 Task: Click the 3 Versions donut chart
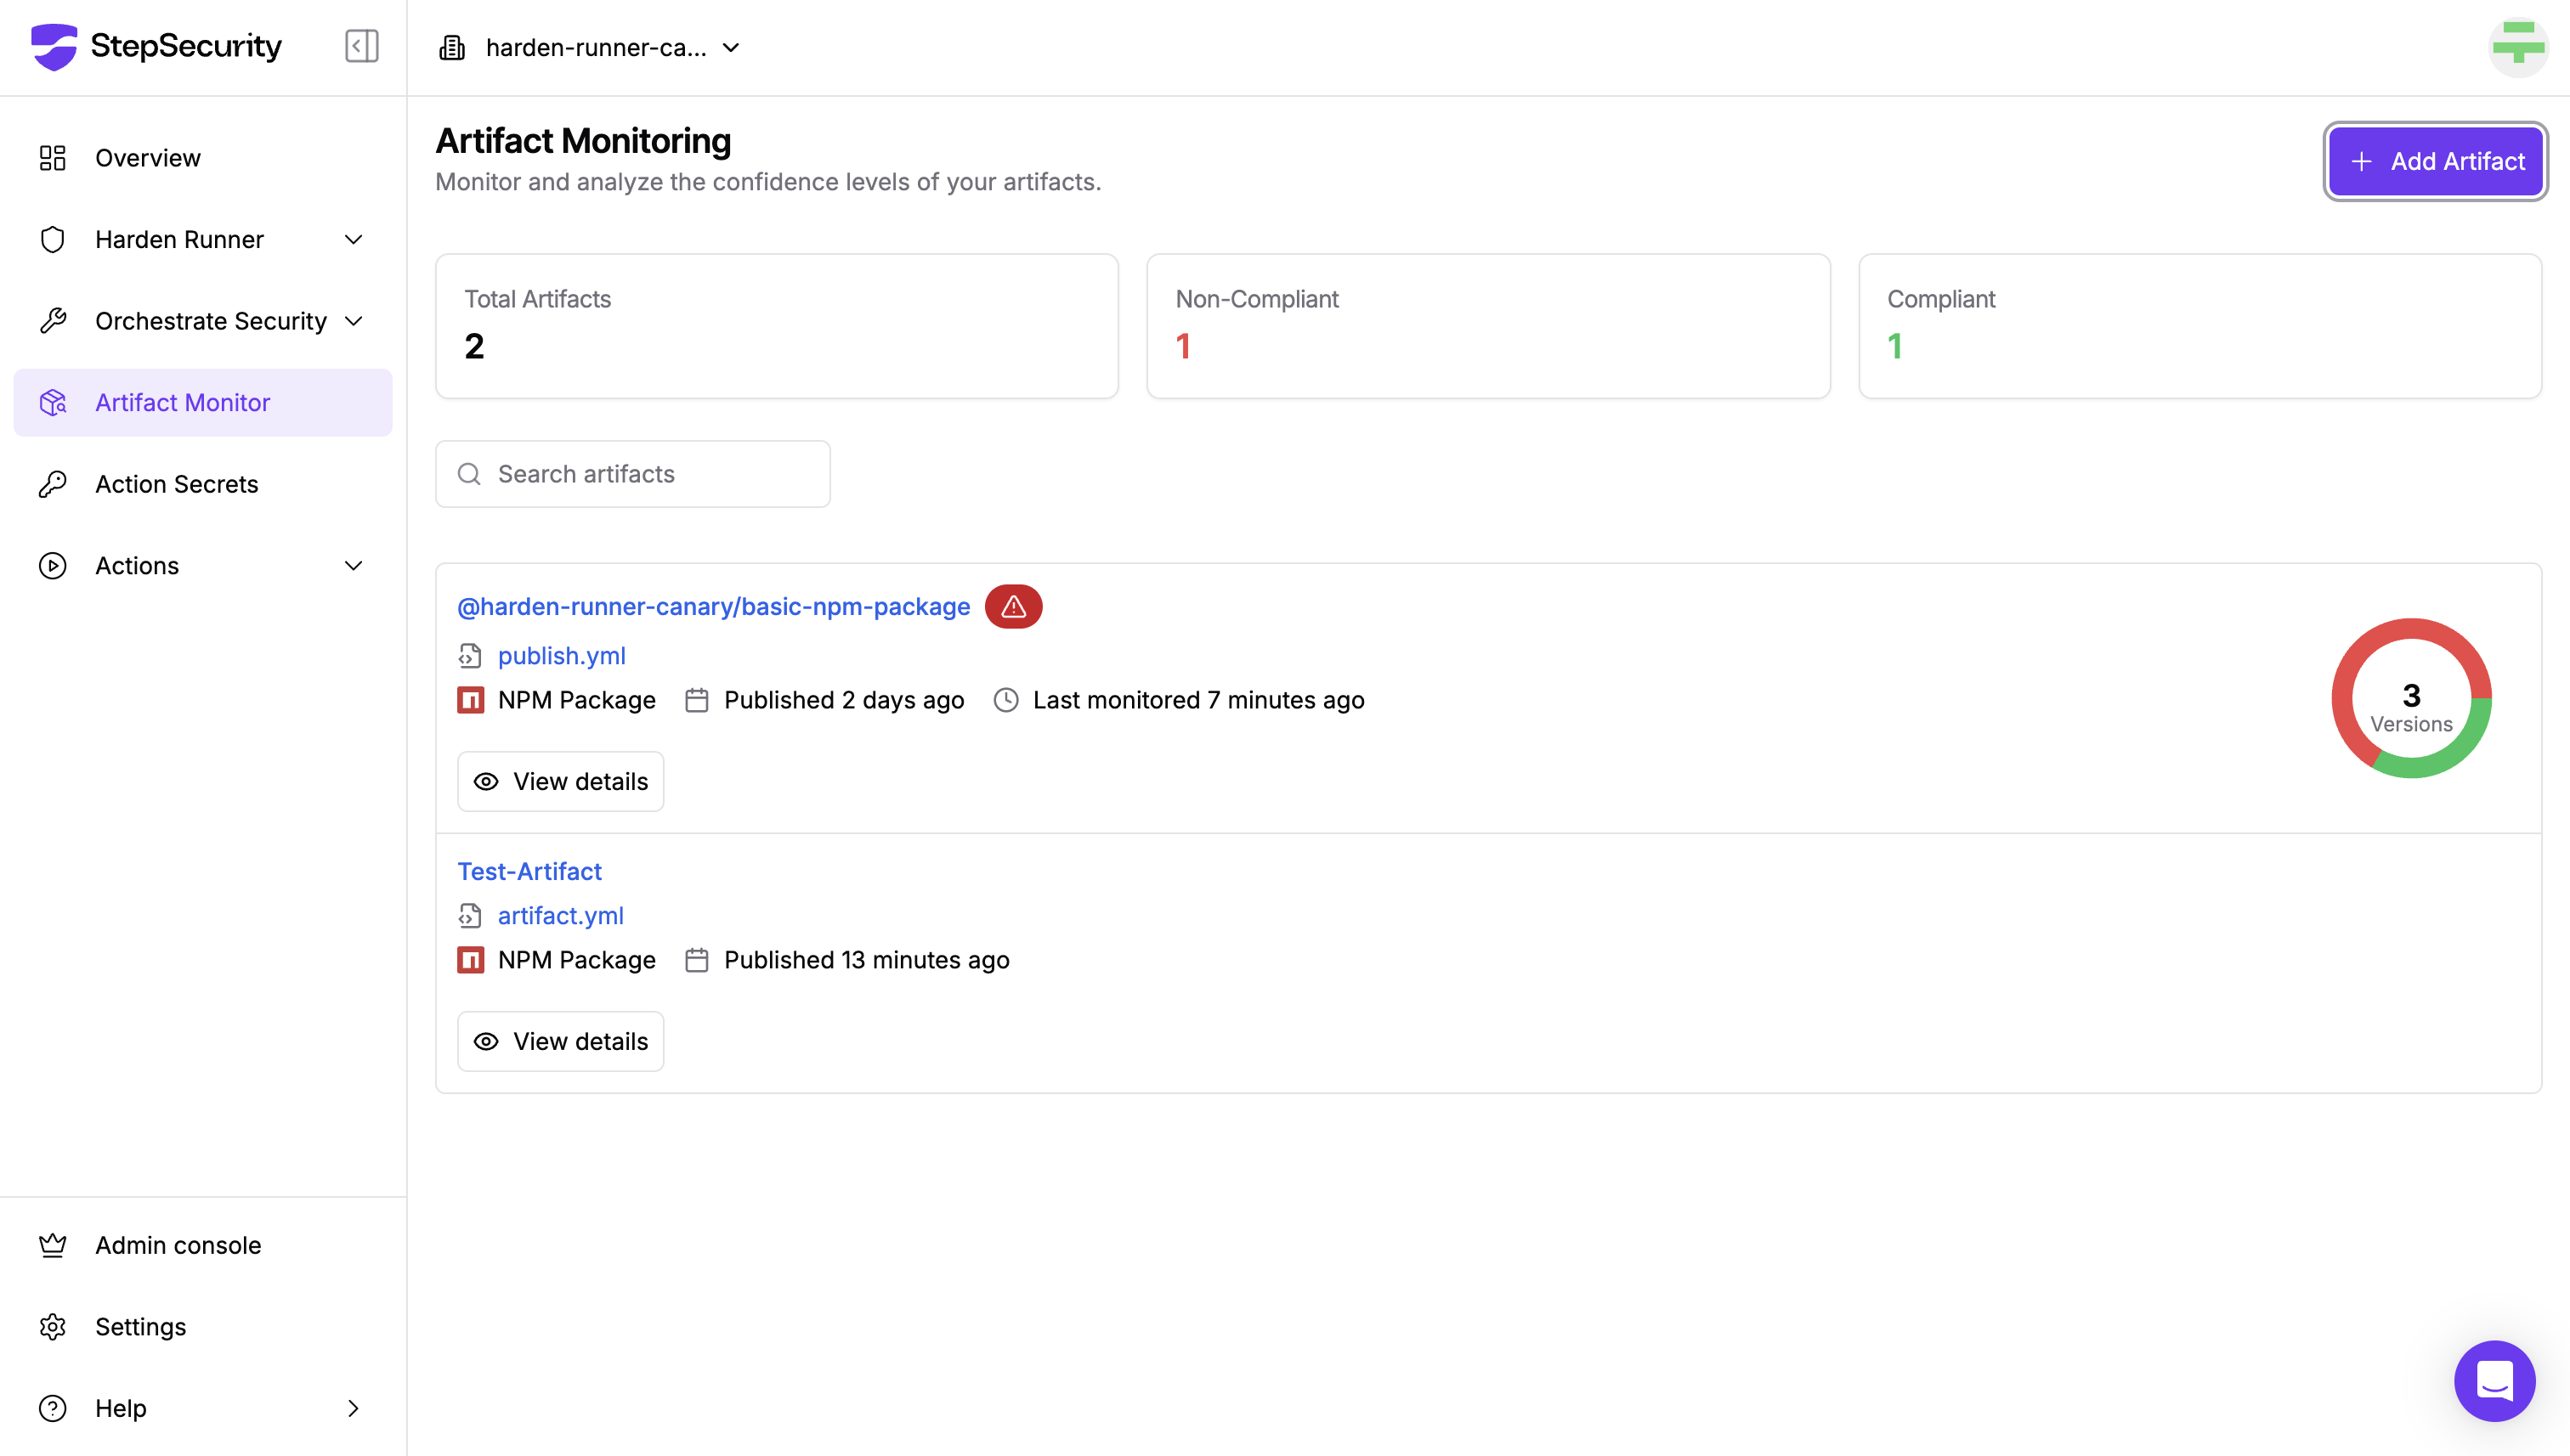2410,698
